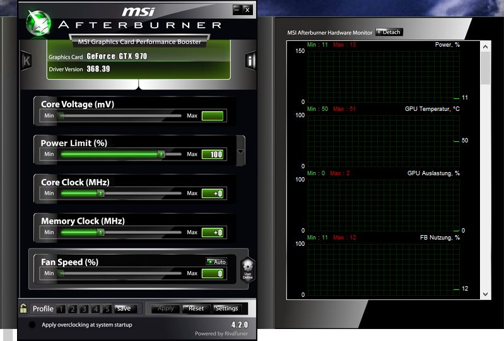This screenshot has height=341, width=504.
Task: Toggle Auto fan speed mode
Action: (216, 262)
